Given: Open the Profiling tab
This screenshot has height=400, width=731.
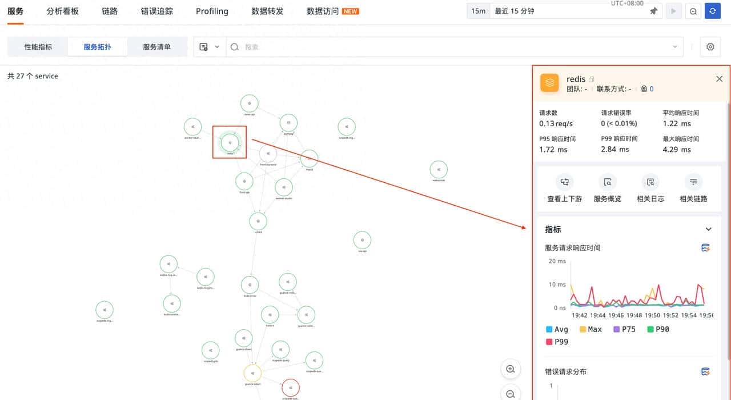Looking at the screenshot, I should coord(212,11).
